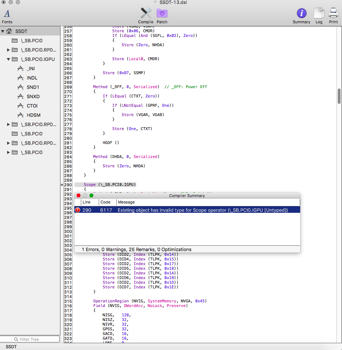Close the Compiler Summary window

[79, 196]
